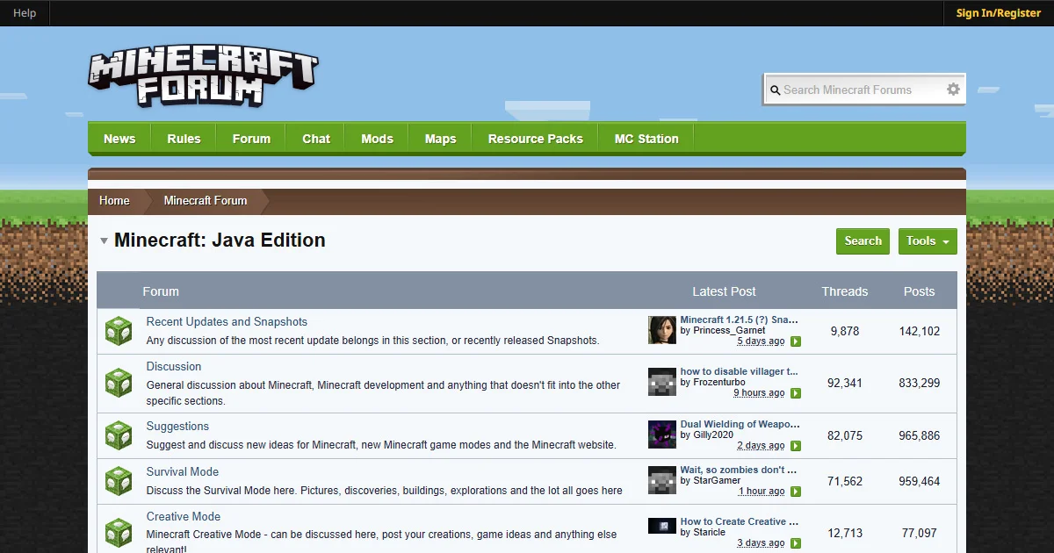This screenshot has width=1054, height=553.
Task: Click the Minecraft: Java Edition heading
Action: pyautogui.click(x=220, y=241)
